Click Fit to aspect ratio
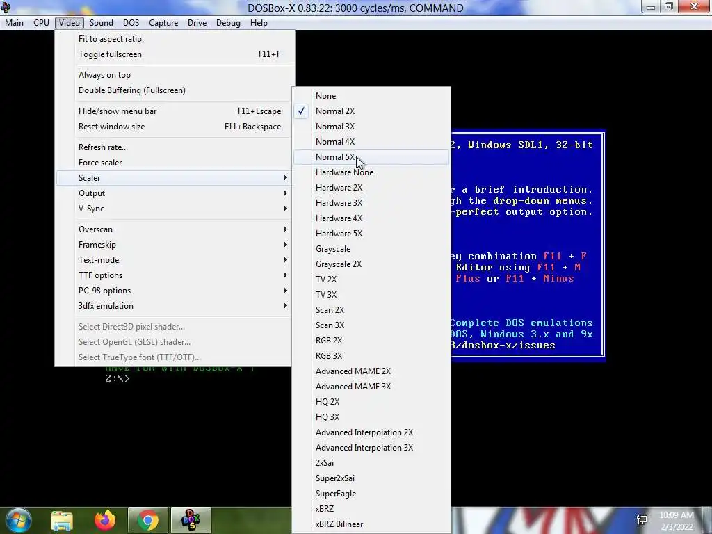 pyautogui.click(x=173, y=39)
